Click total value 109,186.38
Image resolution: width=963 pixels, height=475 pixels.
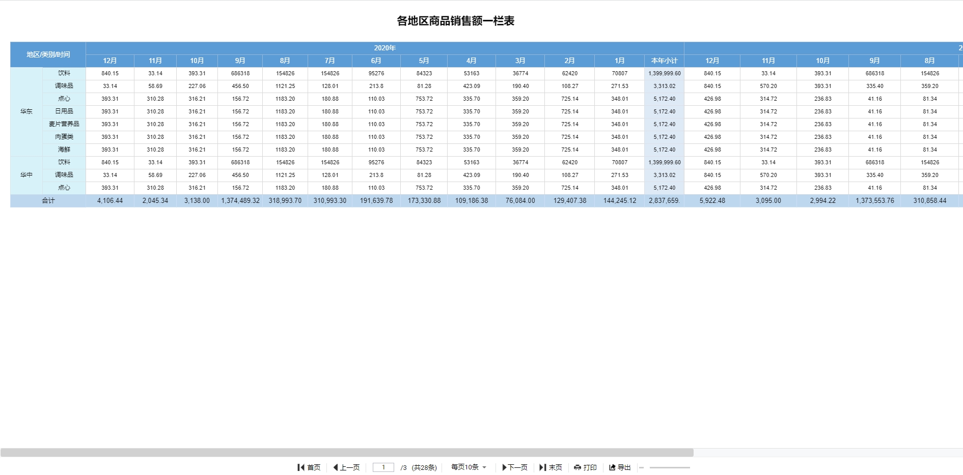[472, 200]
